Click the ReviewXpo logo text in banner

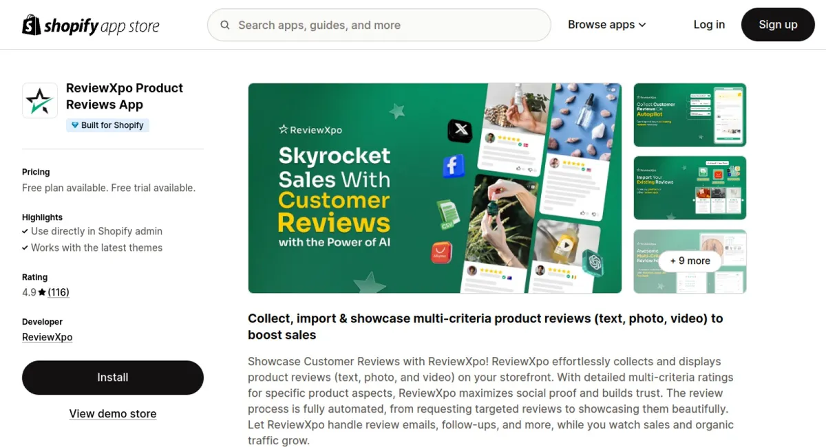click(310, 129)
